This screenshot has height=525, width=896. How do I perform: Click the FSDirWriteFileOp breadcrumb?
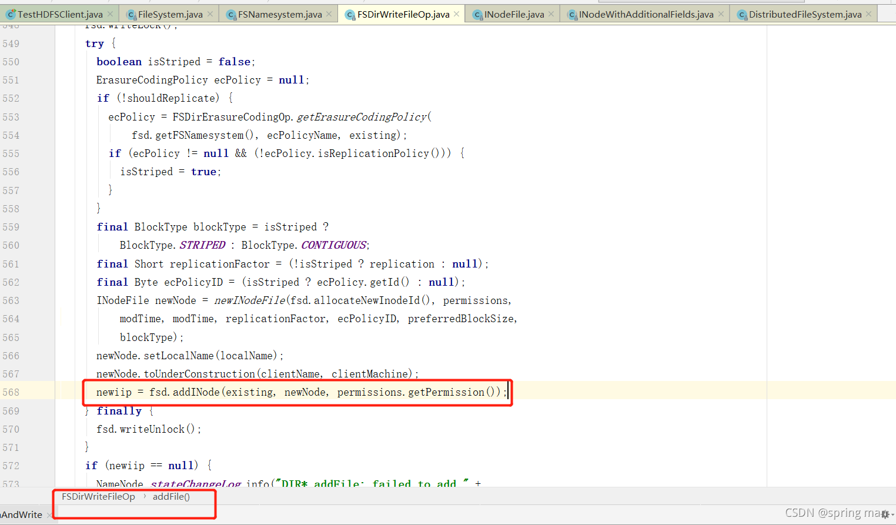[x=98, y=497]
